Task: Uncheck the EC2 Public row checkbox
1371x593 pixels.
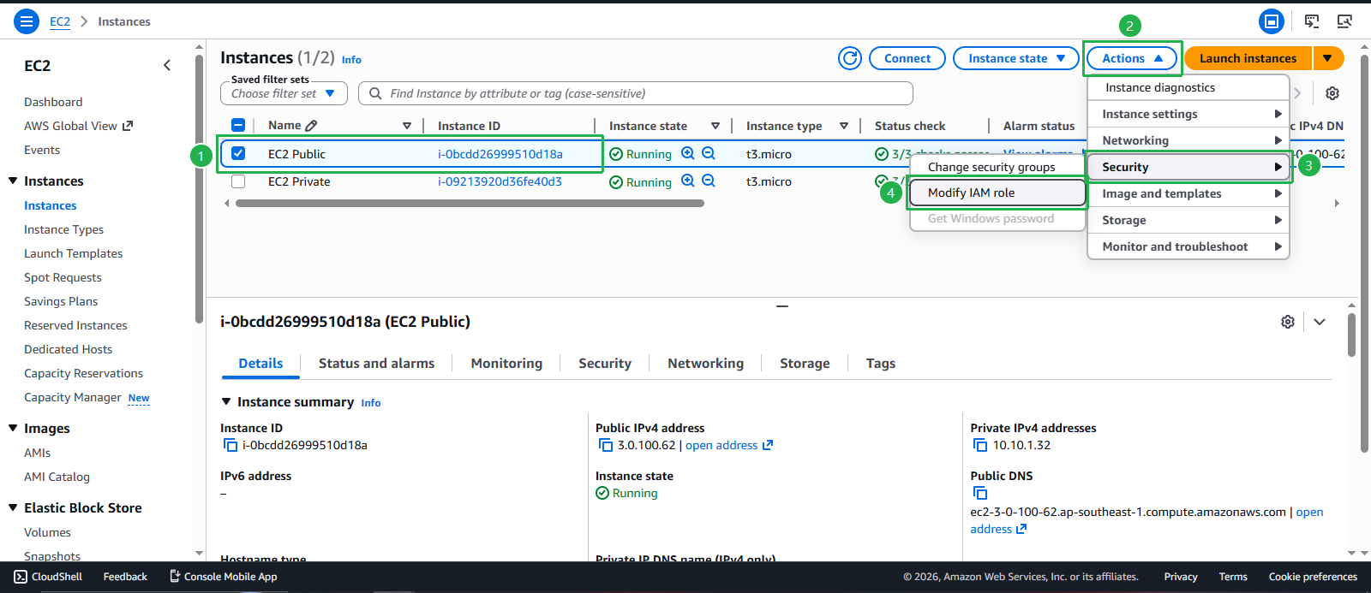Action: [238, 153]
